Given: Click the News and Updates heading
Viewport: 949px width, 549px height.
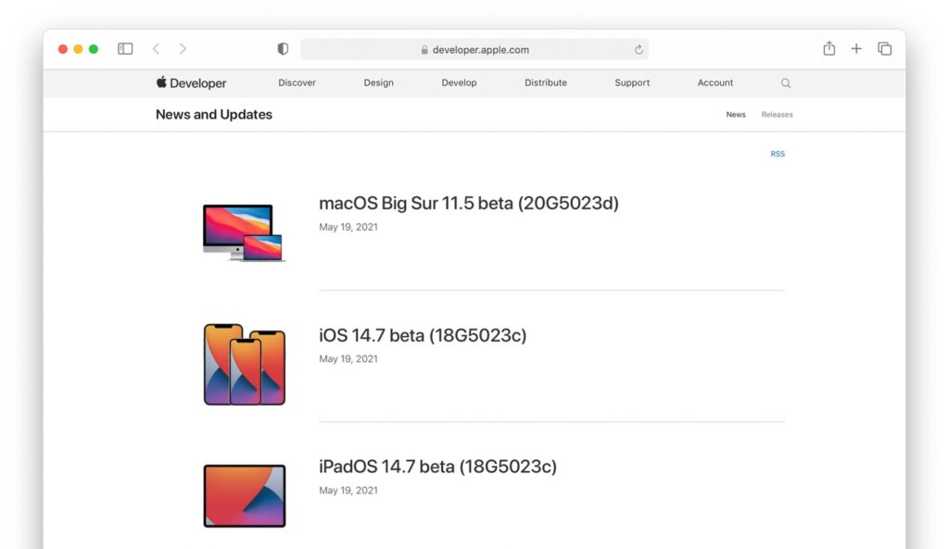Looking at the screenshot, I should coord(214,115).
